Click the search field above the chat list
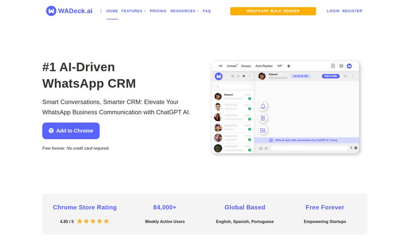406x252 pixels. tap(233, 86)
